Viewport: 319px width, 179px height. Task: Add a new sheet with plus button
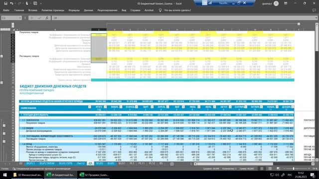pos(172,164)
